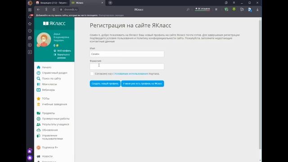Open browser sidebar notifications bell icon

pyautogui.click(x=30, y=17)
